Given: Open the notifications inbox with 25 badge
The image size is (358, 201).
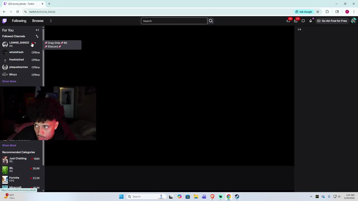Looking at the screenshot, I should point(296,21).
